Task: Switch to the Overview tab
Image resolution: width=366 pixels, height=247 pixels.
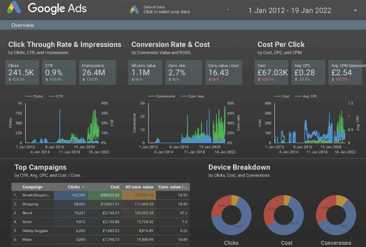Action: tap(22, 25)
